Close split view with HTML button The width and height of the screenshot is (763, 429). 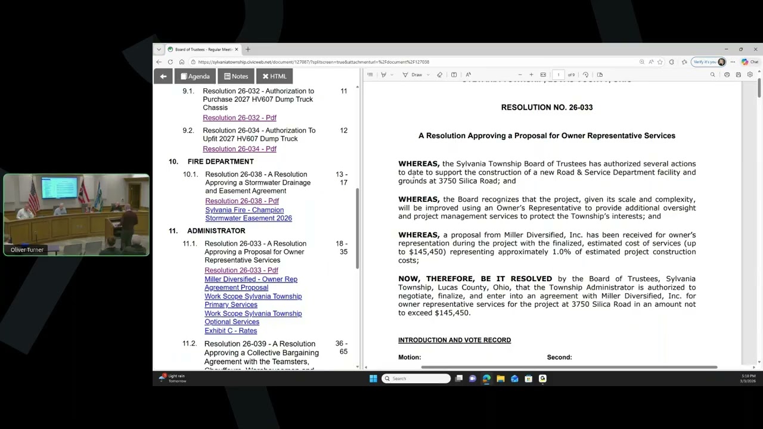pos(275,76)
